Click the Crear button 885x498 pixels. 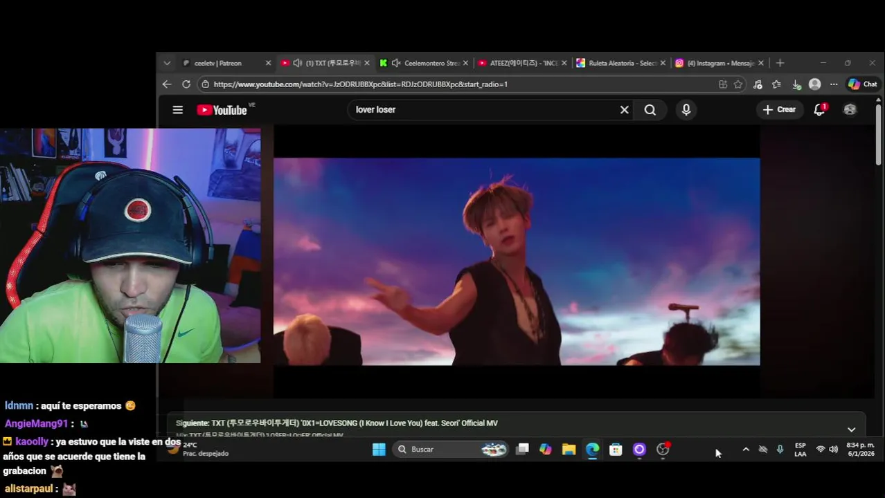(779, 109)
